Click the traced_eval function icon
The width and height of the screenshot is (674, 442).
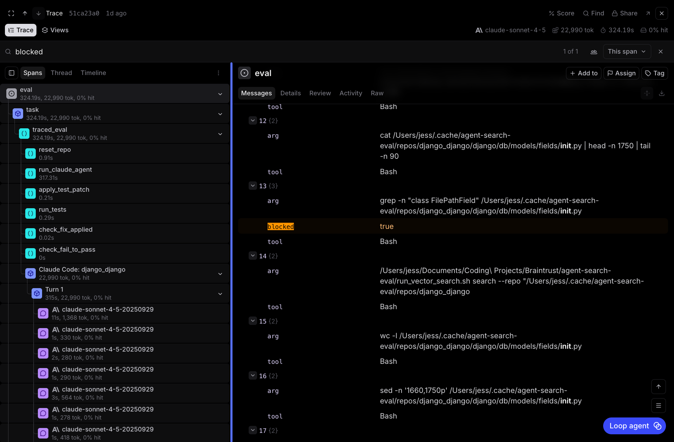coord(24,134)
